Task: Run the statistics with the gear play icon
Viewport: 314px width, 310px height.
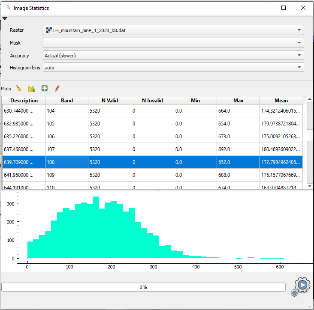Action: coord(301,285)
